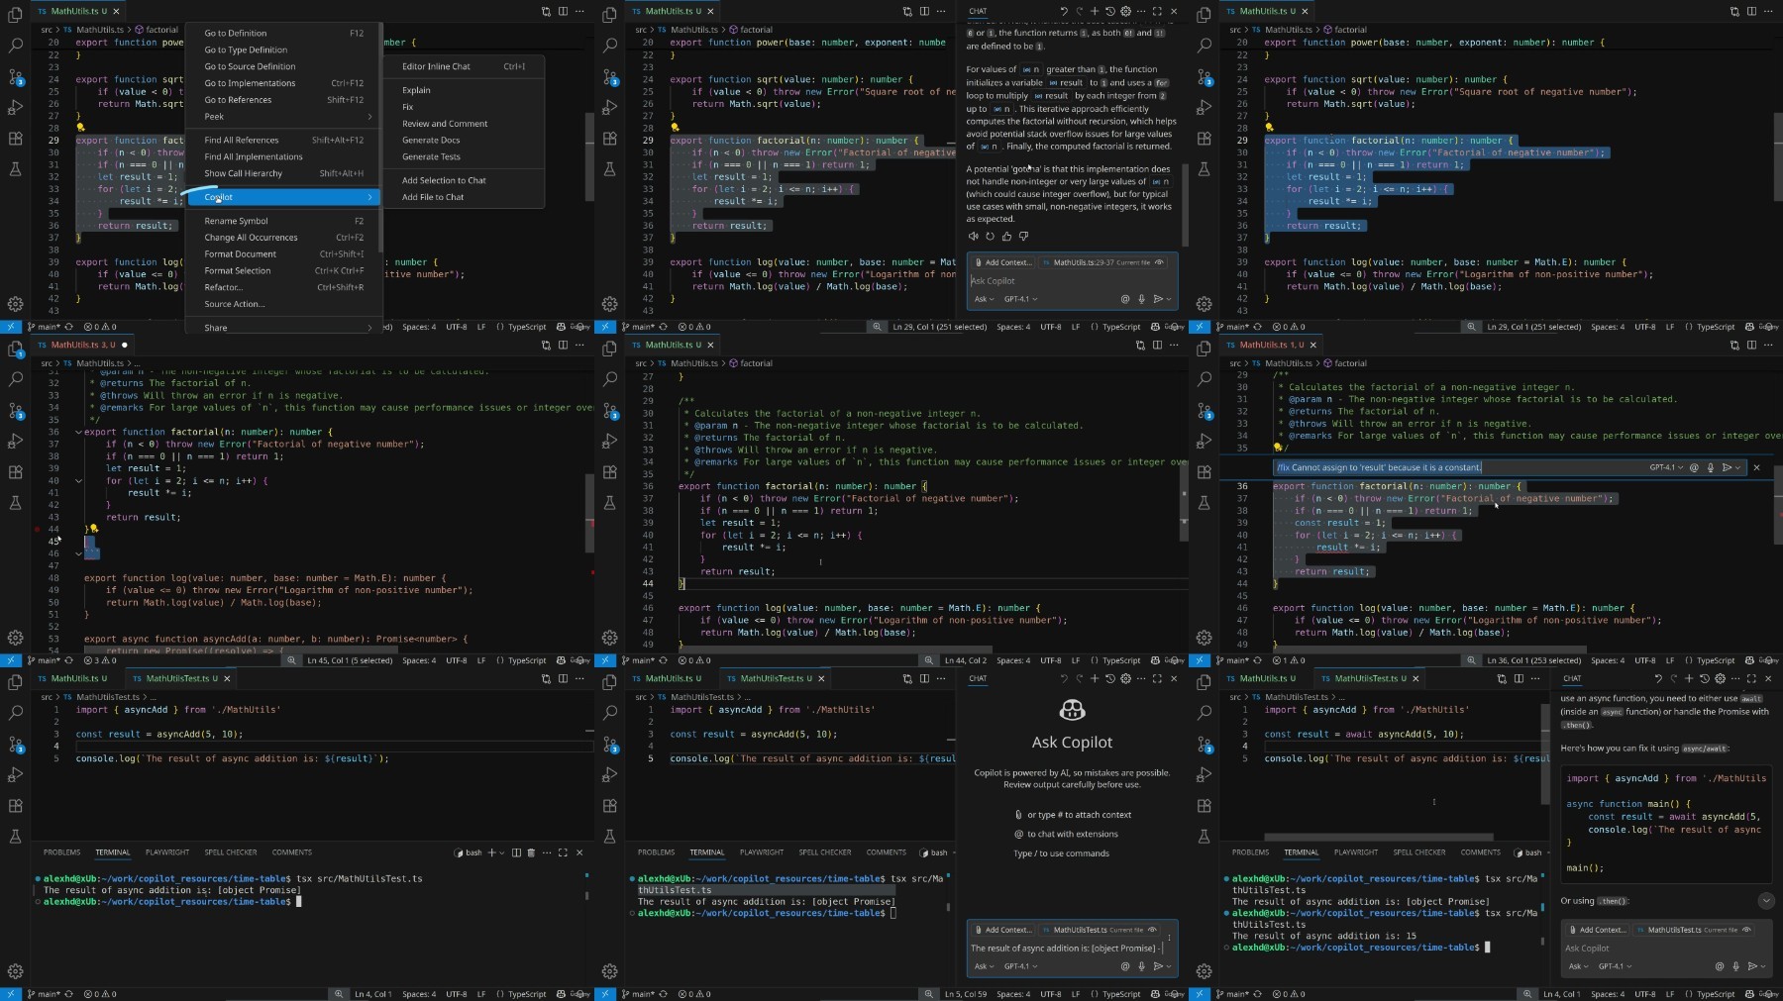
Task: Select Format Document in the context menu
Action: click(x=284, y=254)
